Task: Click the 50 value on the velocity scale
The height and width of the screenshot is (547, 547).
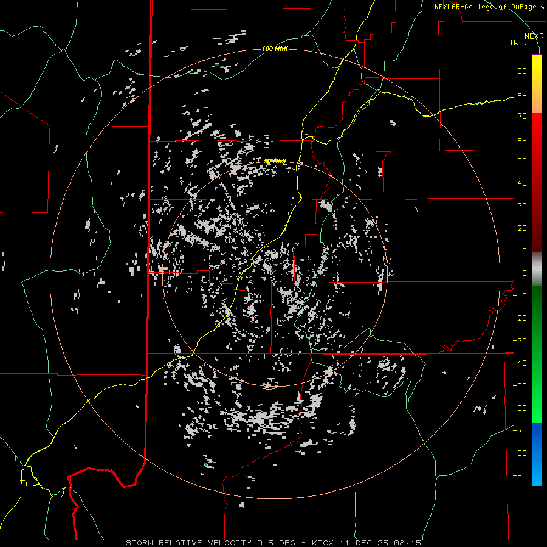Action: pyautogui.click(x=522, y=161)
